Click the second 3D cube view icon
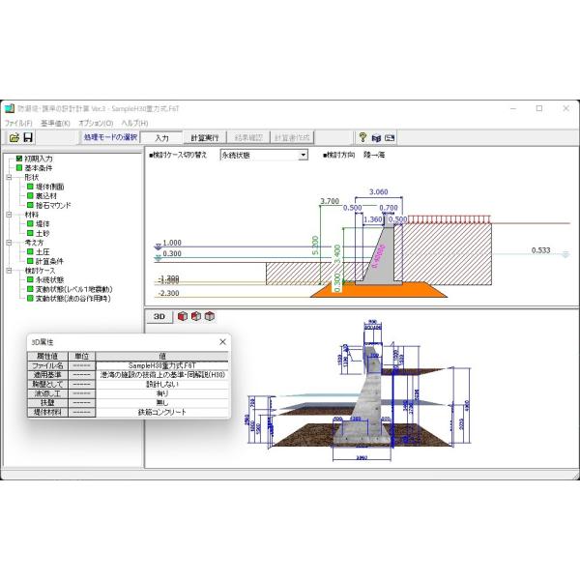This screenshot has width=580, height=580. (x=196, y=316)
